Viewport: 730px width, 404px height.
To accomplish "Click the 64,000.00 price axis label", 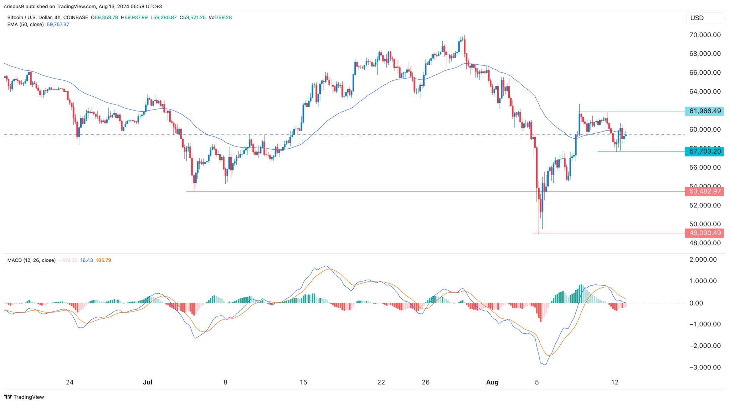I will [x=705, y=91].
